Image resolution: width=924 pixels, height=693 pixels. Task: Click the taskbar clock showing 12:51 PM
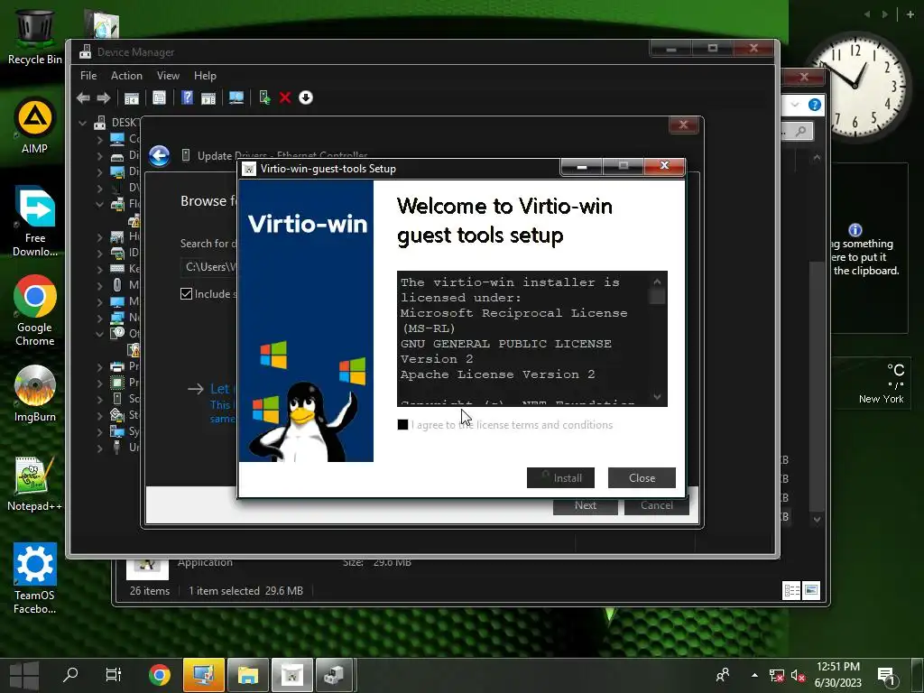point(838,675)
